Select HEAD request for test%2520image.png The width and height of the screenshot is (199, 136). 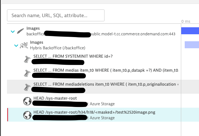[x=94, y=115]
